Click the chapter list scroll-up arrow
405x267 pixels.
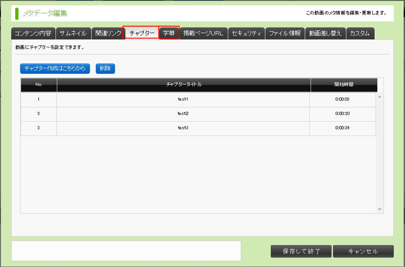[380, 97]
